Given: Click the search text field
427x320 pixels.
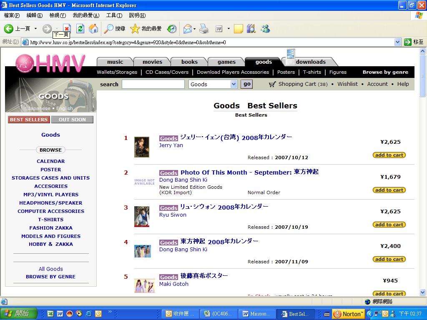Looking at the screenshot, I should click(x=153, y=84).
